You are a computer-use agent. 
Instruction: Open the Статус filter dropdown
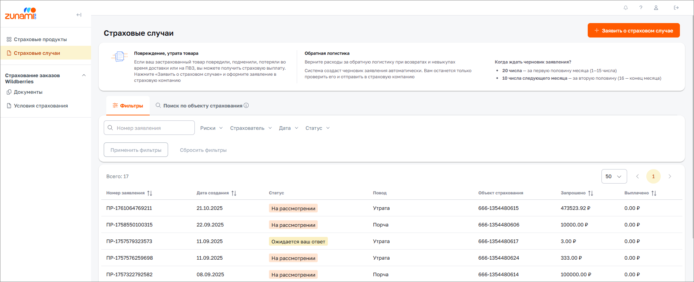(317, 128)
